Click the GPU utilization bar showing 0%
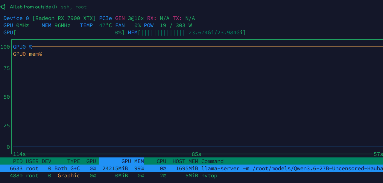The image size is (383, 183). tap(64, 32)
